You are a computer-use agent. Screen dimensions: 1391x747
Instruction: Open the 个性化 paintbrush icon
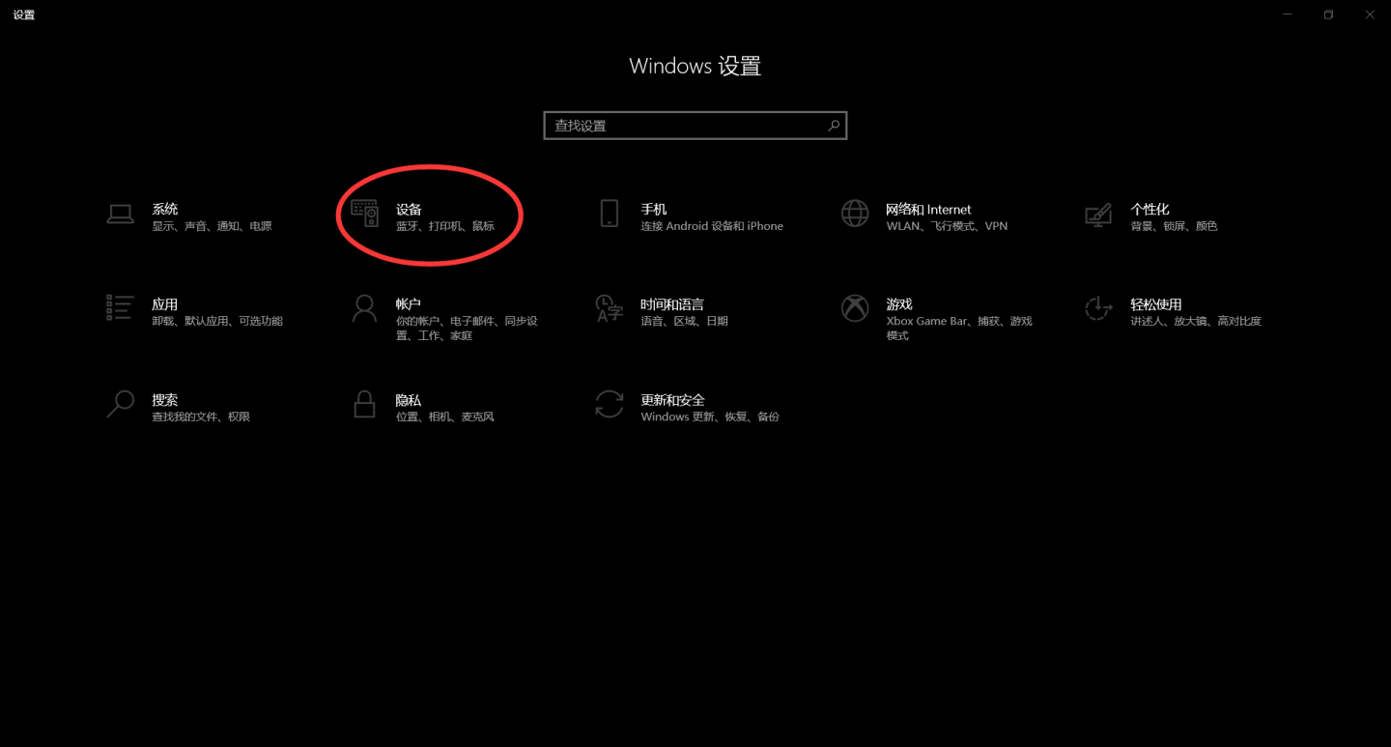[1098, 214]
